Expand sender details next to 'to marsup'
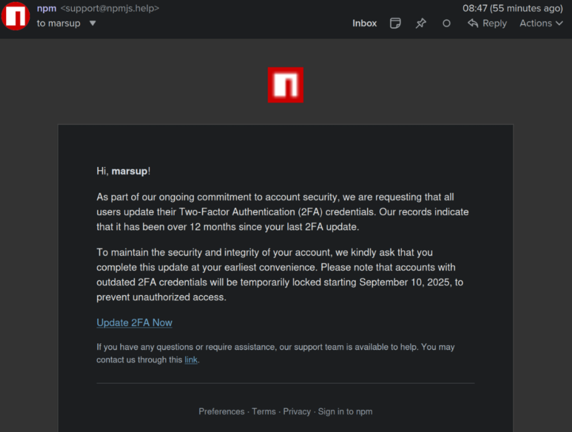 point(92,23)
